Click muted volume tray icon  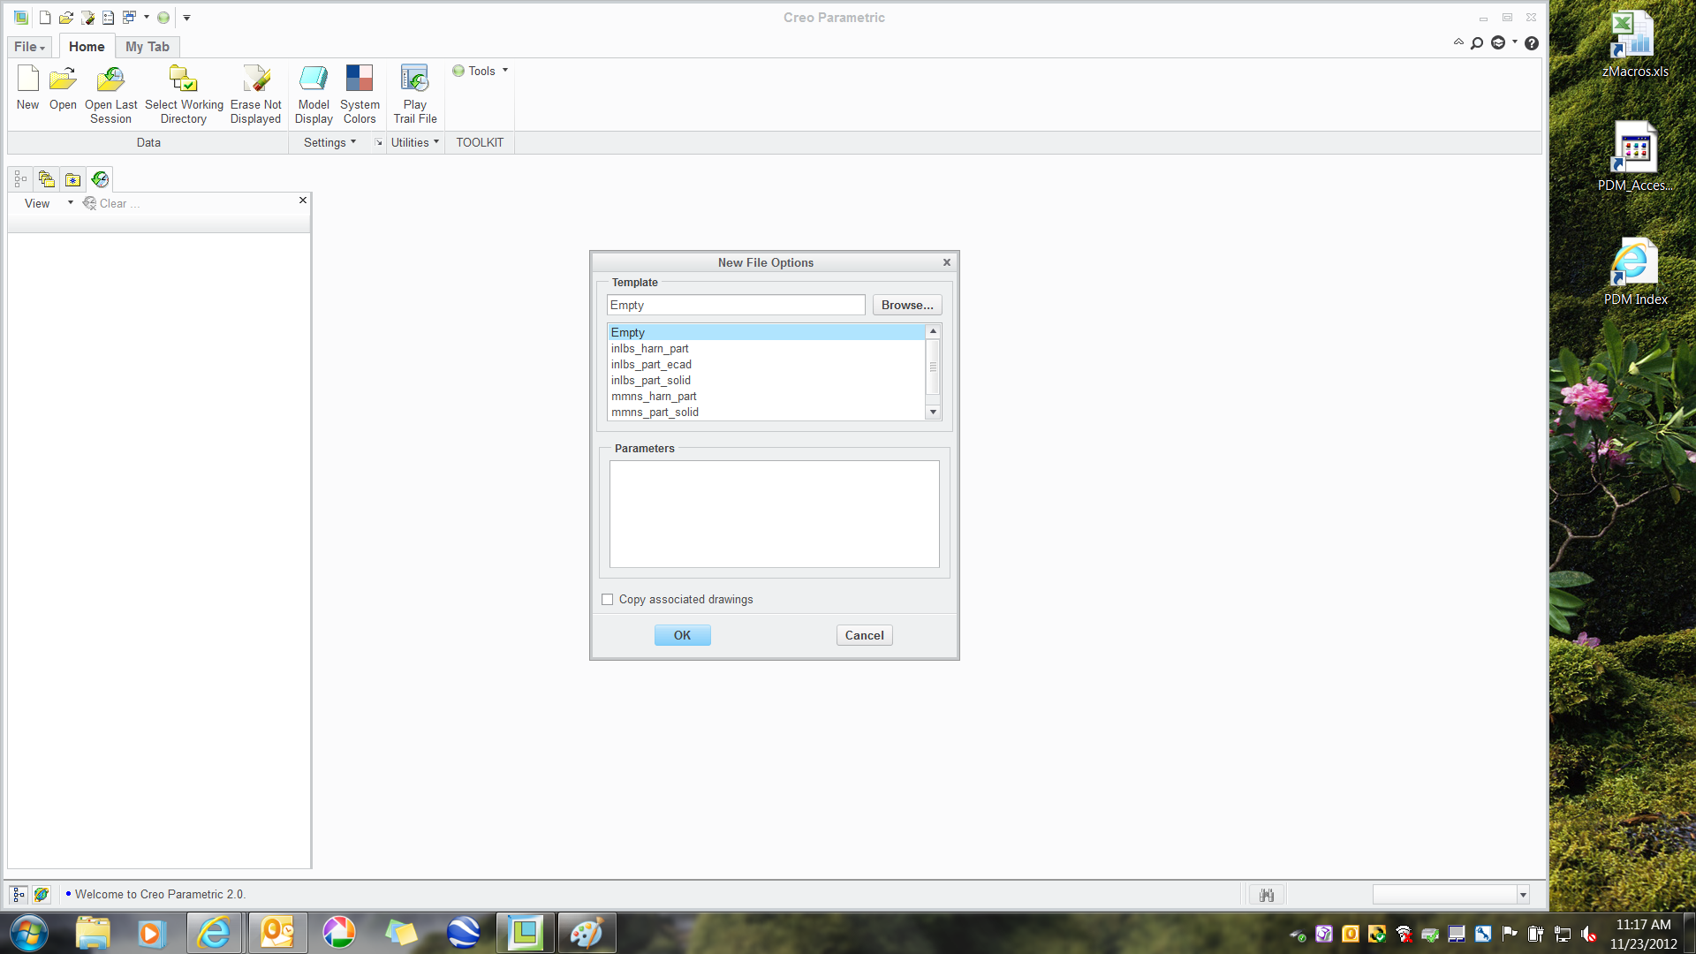pos(1589,934)
